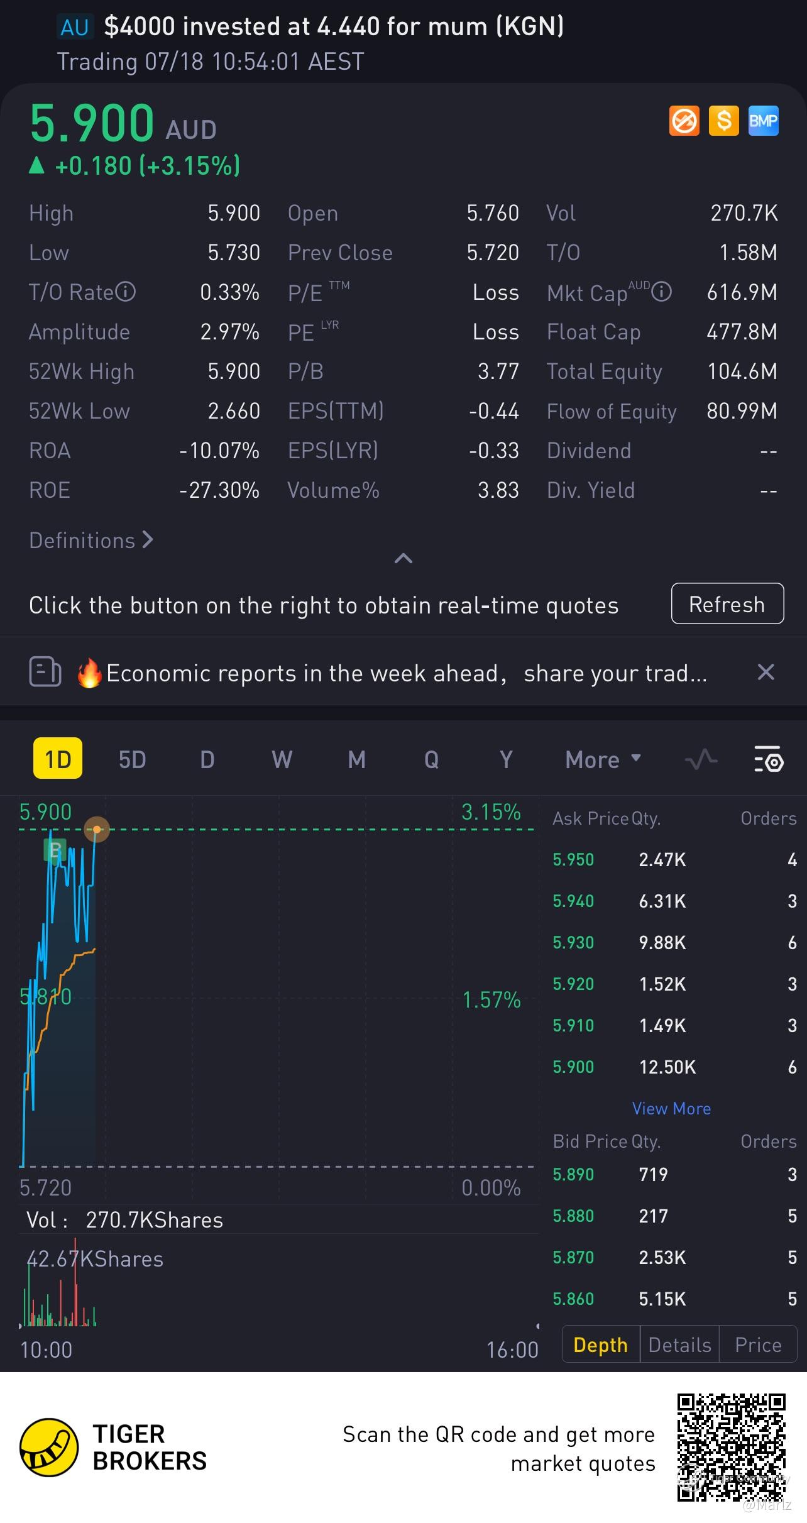Tap the news note icon beside Economic reports
Screen dimensions: 807x1523
(45, 673)
